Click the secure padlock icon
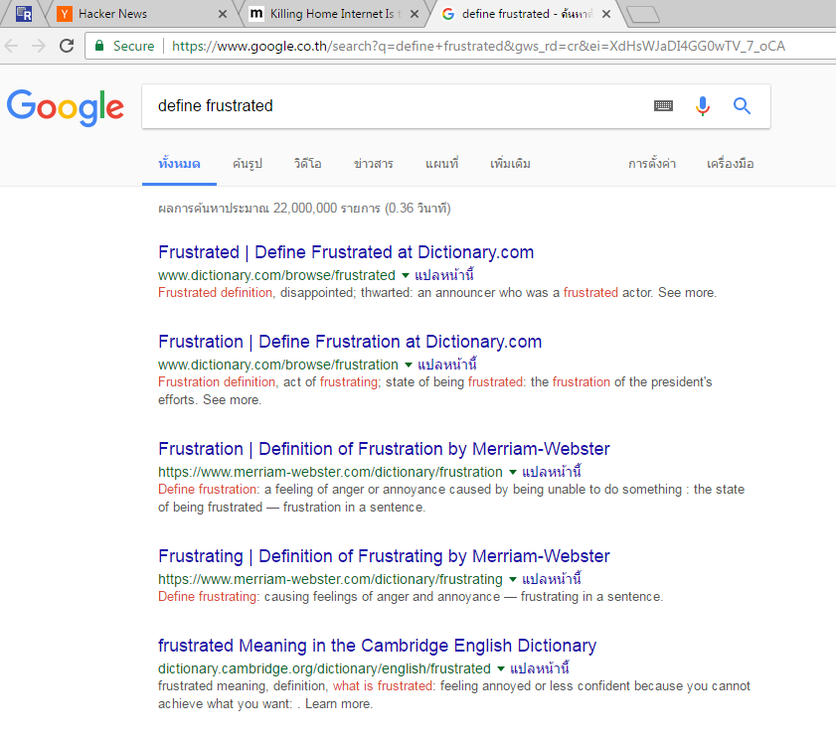Image resolution: width=836 pixels, height=737 pixels. [99, 46]
